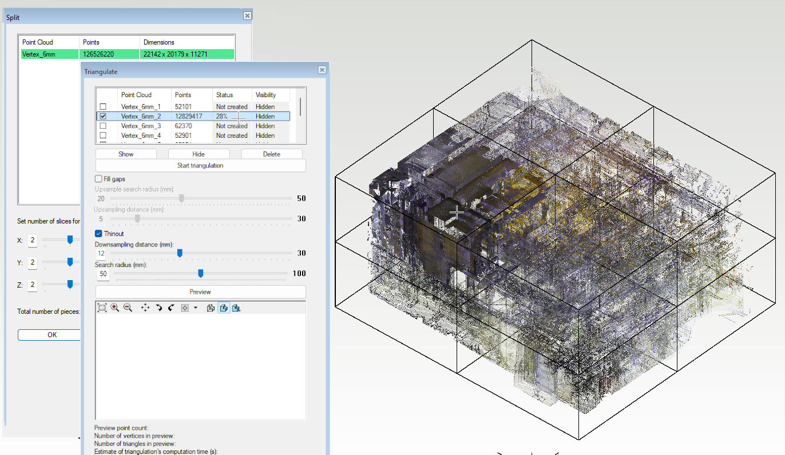Click the Delete button in Triangulate
Screen dimensions: 785x455
tap(272, 154)
